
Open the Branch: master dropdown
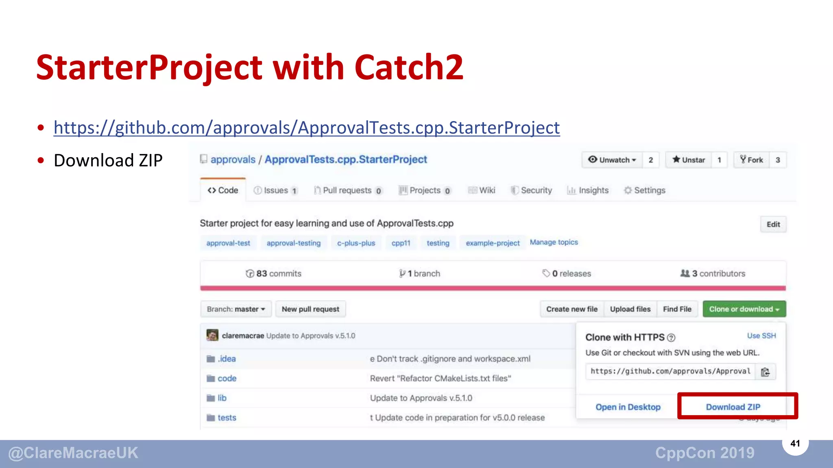pyautogui.click(x=236, y=309)
